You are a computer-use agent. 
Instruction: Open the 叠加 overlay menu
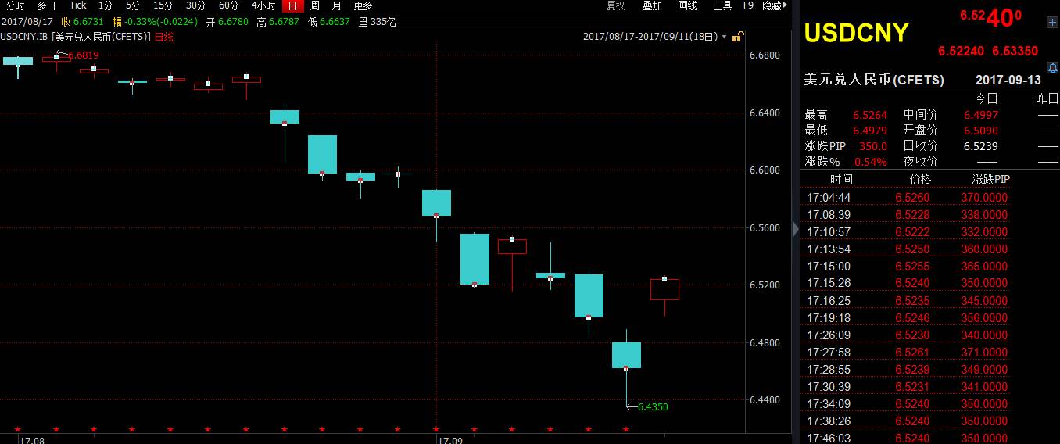(x=652, y=5)
